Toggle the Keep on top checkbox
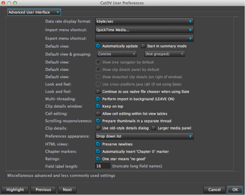Image resolution: width=245 pixels, height=195 pixels. click(98, 106)
